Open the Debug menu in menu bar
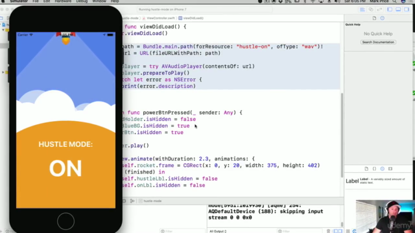 [x=82, y=1]
